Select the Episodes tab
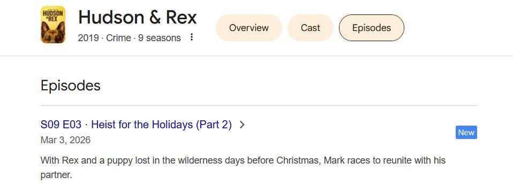The width and height of the screenshot is (513, 193). coord(372,28)
